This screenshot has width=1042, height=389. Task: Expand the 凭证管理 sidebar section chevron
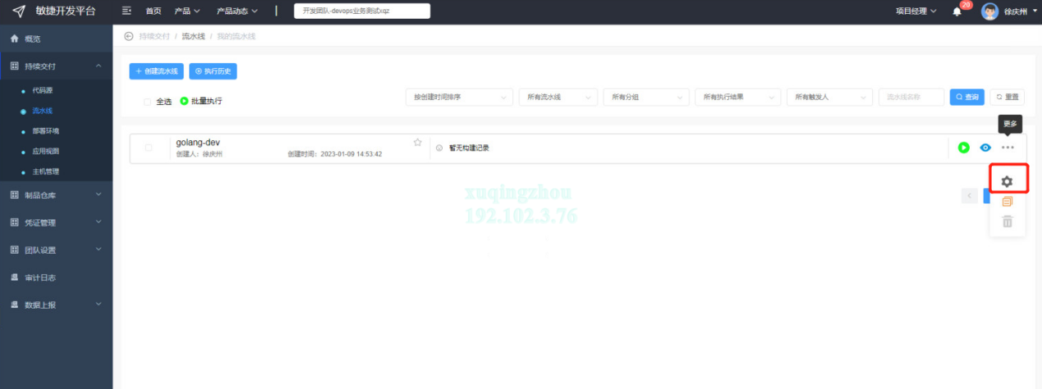(99, 222)
